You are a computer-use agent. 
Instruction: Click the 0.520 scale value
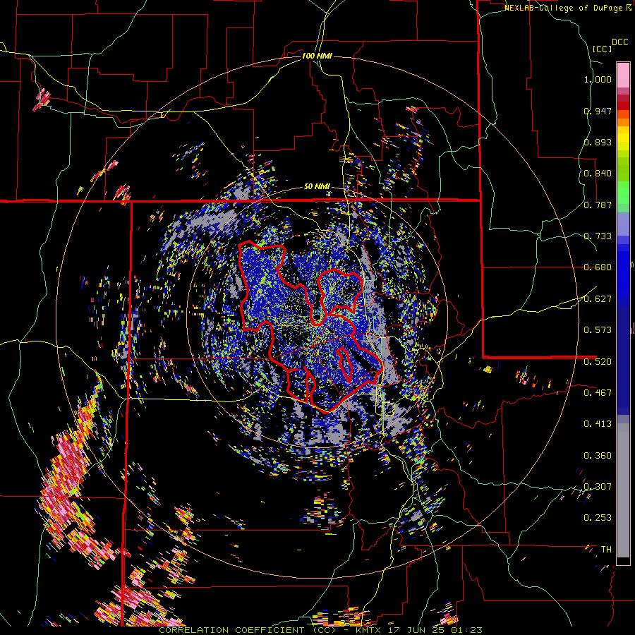coord(598,361)
